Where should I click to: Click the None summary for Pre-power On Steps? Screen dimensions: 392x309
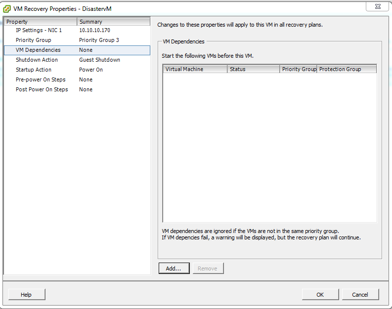click(86, 79)
